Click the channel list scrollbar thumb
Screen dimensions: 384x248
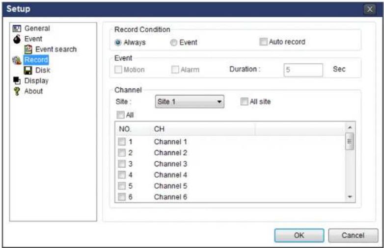[350, 141]
